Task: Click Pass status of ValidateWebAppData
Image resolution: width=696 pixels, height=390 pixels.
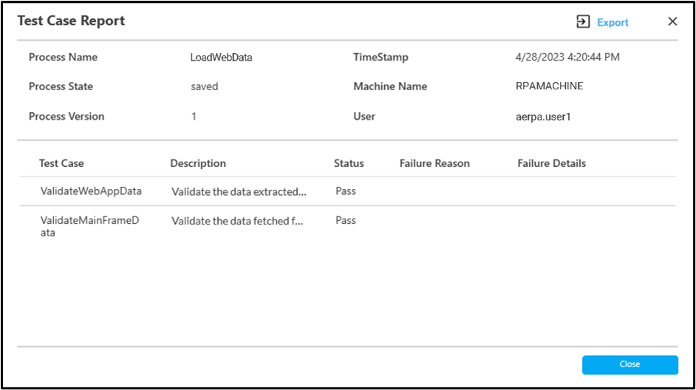Action: pyautogui.click(x=346, y=191)
